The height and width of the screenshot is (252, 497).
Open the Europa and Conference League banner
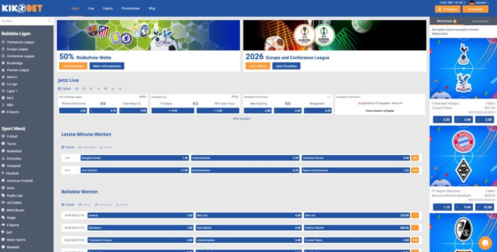coord(335,35)
